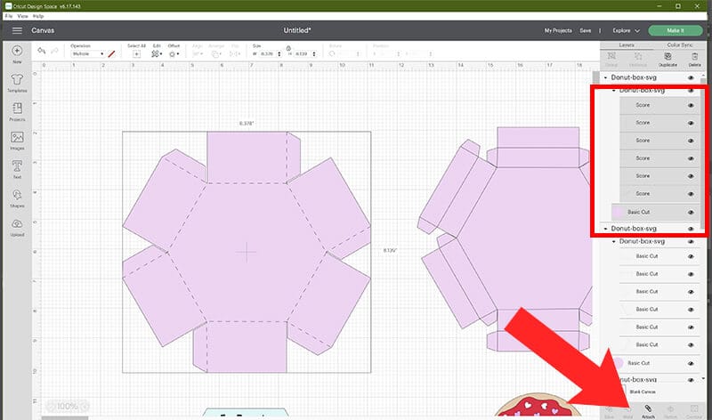Hide the top Donut-box-svg group layer

click(691, 77)
